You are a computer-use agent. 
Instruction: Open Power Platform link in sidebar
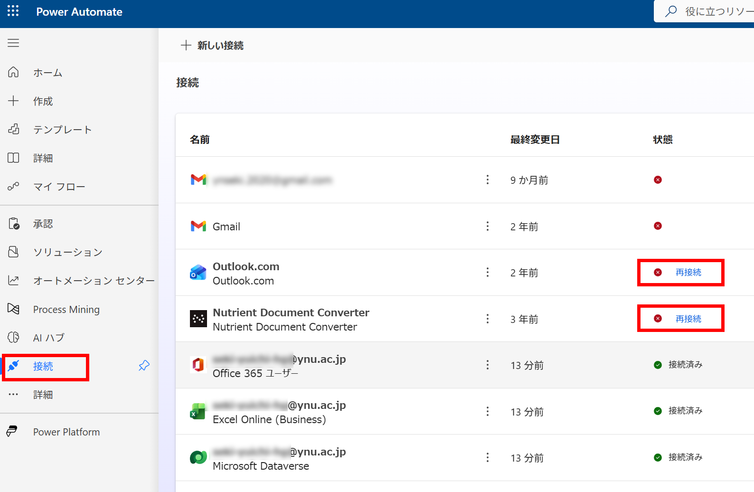tap(66, 432)
